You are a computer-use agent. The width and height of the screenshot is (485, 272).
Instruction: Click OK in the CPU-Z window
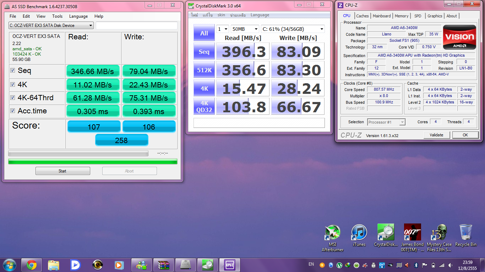(465, 135)
